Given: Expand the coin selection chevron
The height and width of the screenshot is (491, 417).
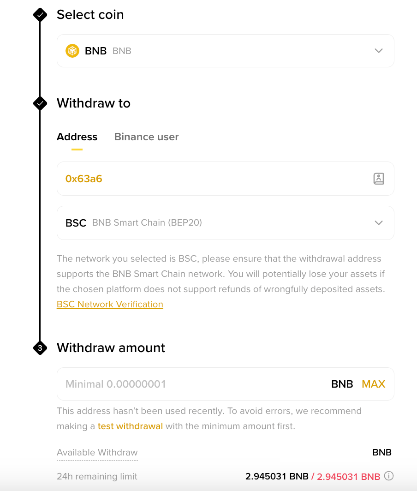Looking at the screenshot, I should [x=379, y=51].
